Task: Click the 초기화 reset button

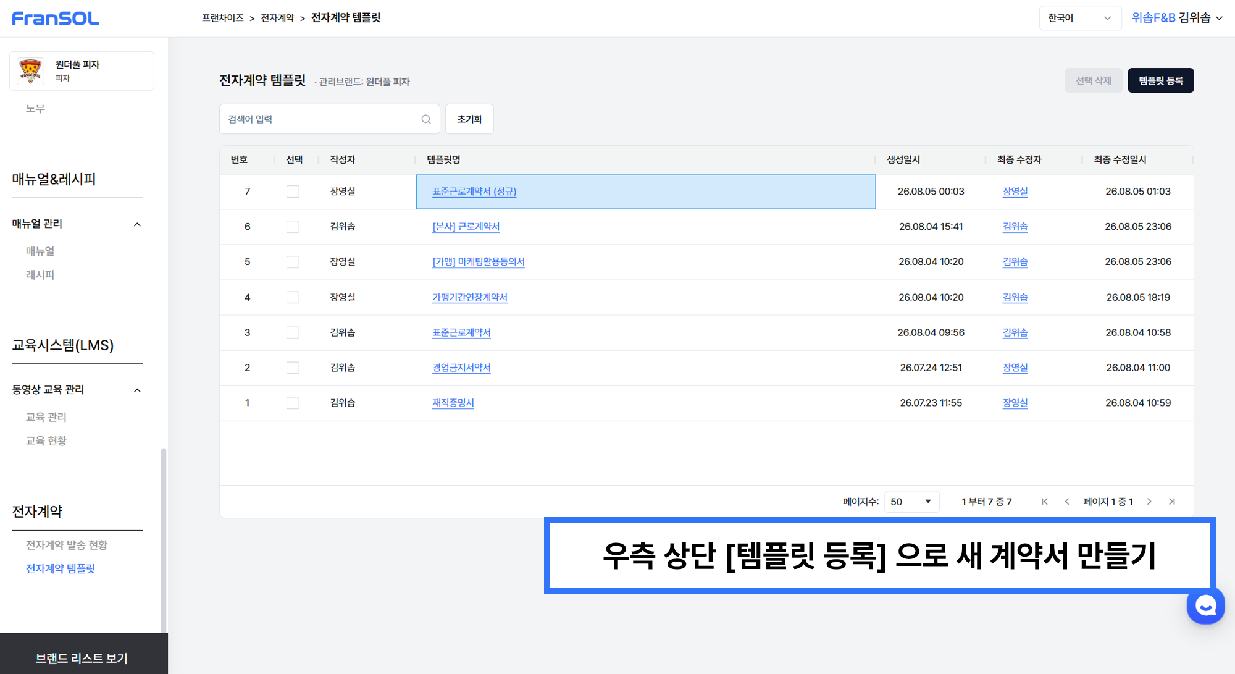Action: pos(469,119)
